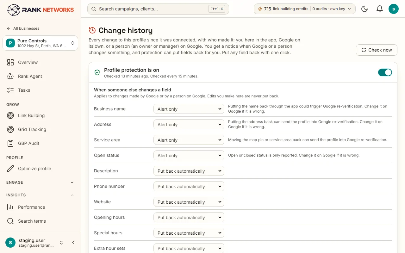
Task: Open the Business name action dropdown
Action: pyautogui.click(x=189, y=109)
